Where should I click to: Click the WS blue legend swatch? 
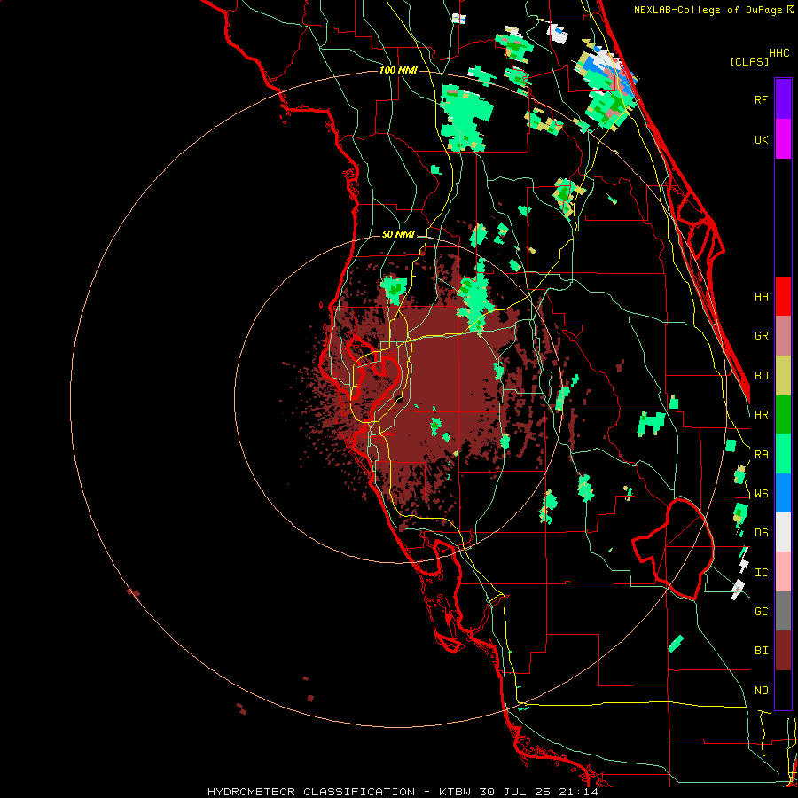(x=783, y=493)
